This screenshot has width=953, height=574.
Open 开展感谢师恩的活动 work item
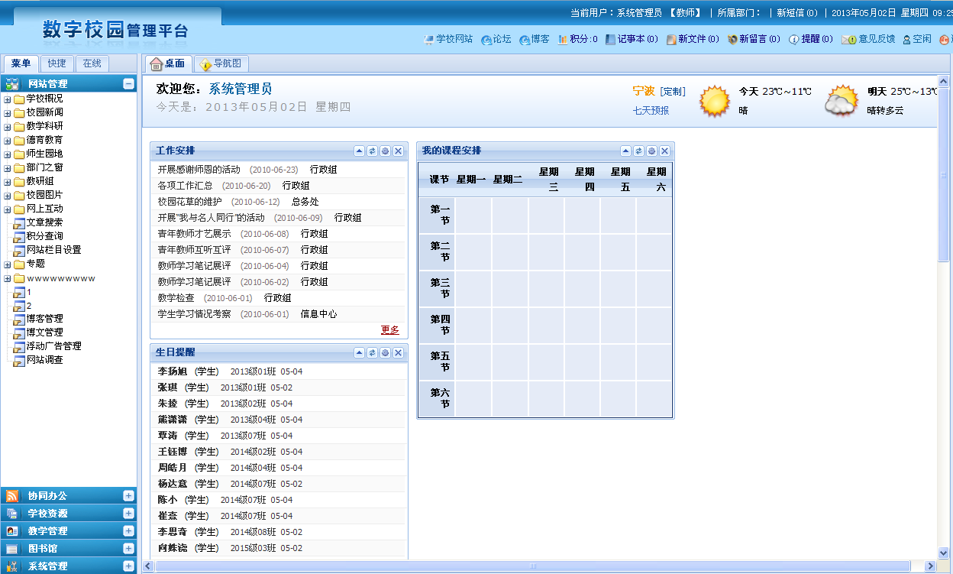199,170
